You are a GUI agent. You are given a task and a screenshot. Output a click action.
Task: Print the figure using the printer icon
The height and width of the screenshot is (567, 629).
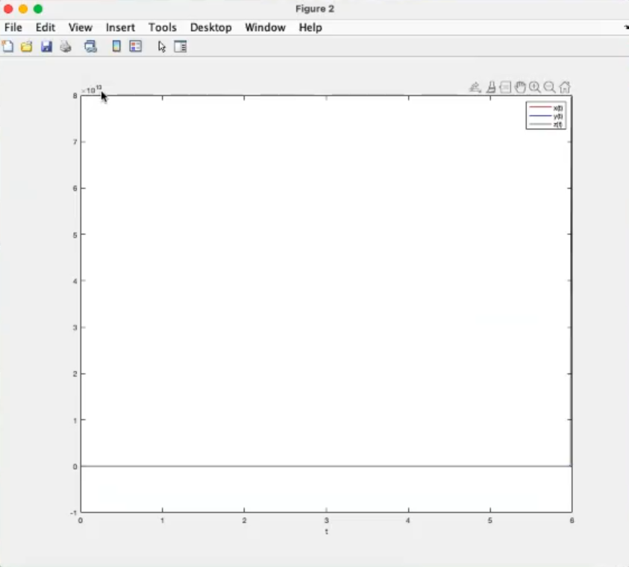66,46
